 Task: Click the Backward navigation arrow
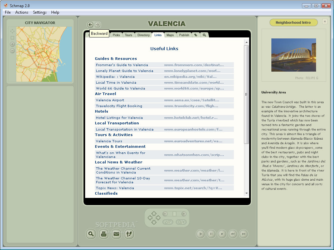(x=90, y=25)
